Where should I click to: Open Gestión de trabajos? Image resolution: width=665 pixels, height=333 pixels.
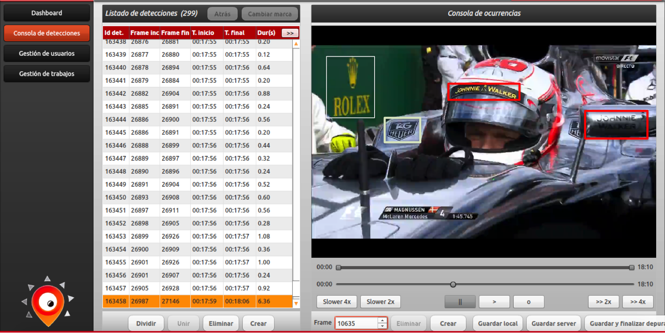(x=47, y=74)
